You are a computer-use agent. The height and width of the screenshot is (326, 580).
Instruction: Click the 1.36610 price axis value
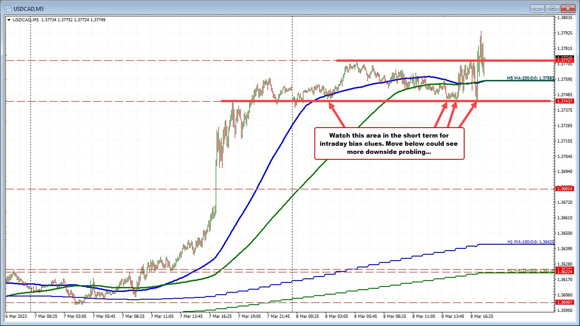pyautogui.click(x=565, y=218)
